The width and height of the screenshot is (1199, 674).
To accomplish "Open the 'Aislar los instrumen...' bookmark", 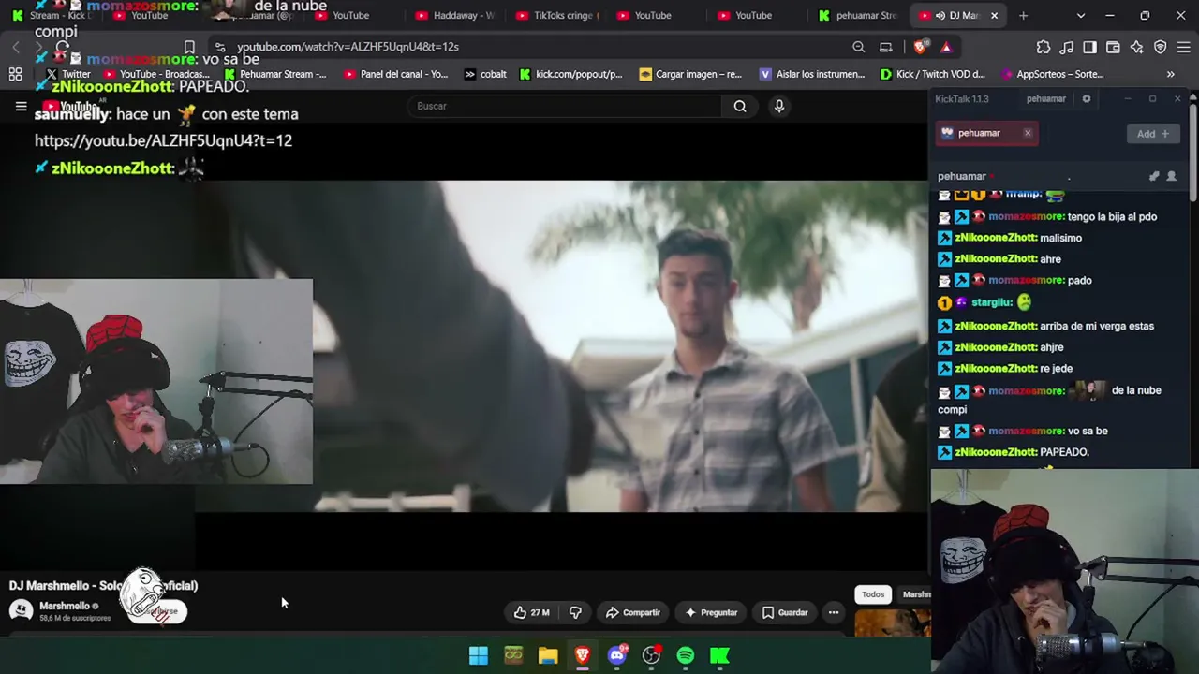I will click(x=812, y=74).
